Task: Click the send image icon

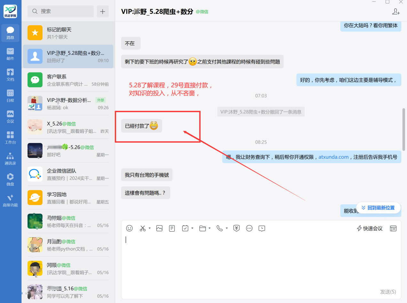Action: point(159,228)
